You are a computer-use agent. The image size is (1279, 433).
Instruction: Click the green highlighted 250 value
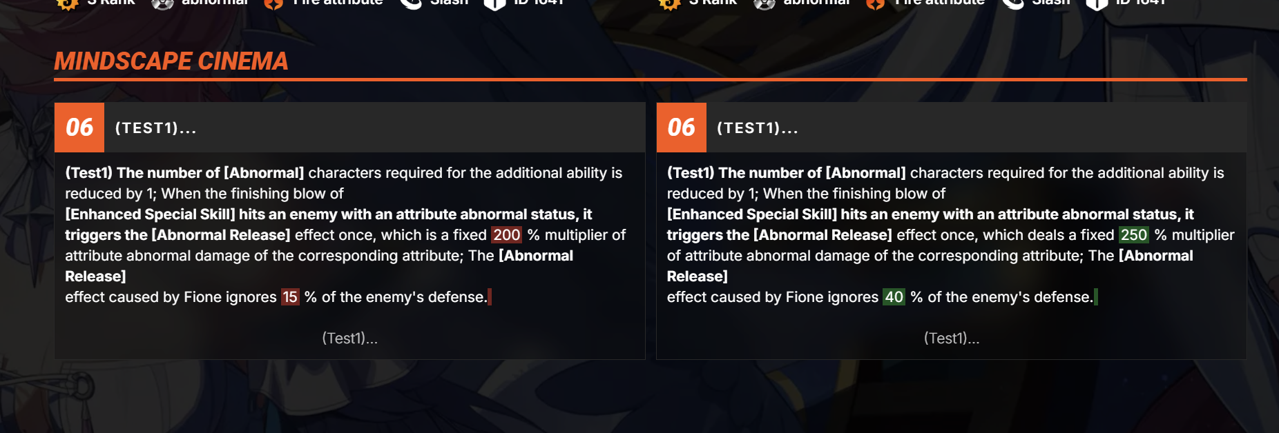(x=1134, y=235)
